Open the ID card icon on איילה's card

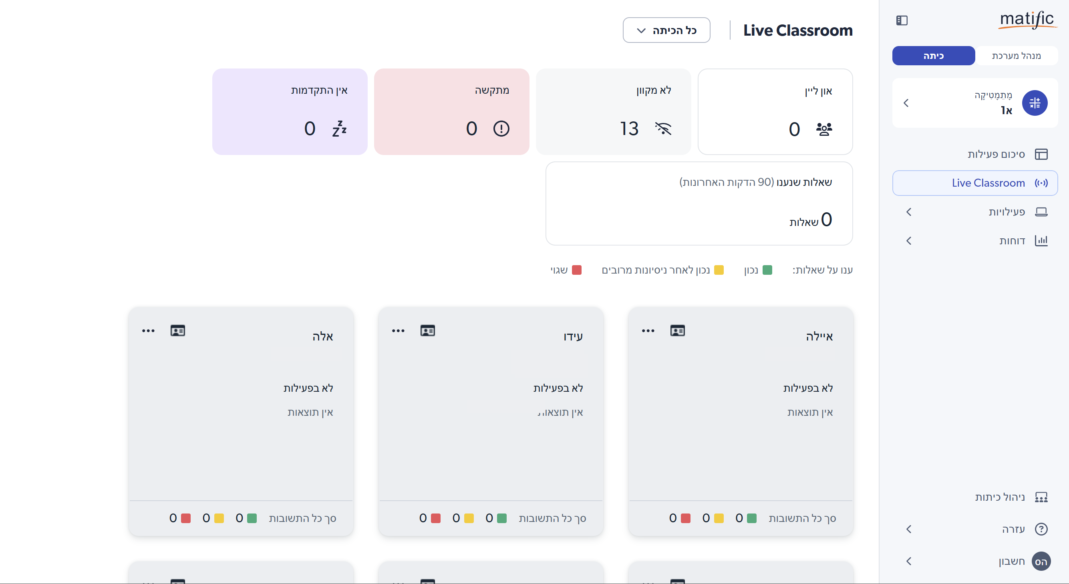[x=677, y=331]
